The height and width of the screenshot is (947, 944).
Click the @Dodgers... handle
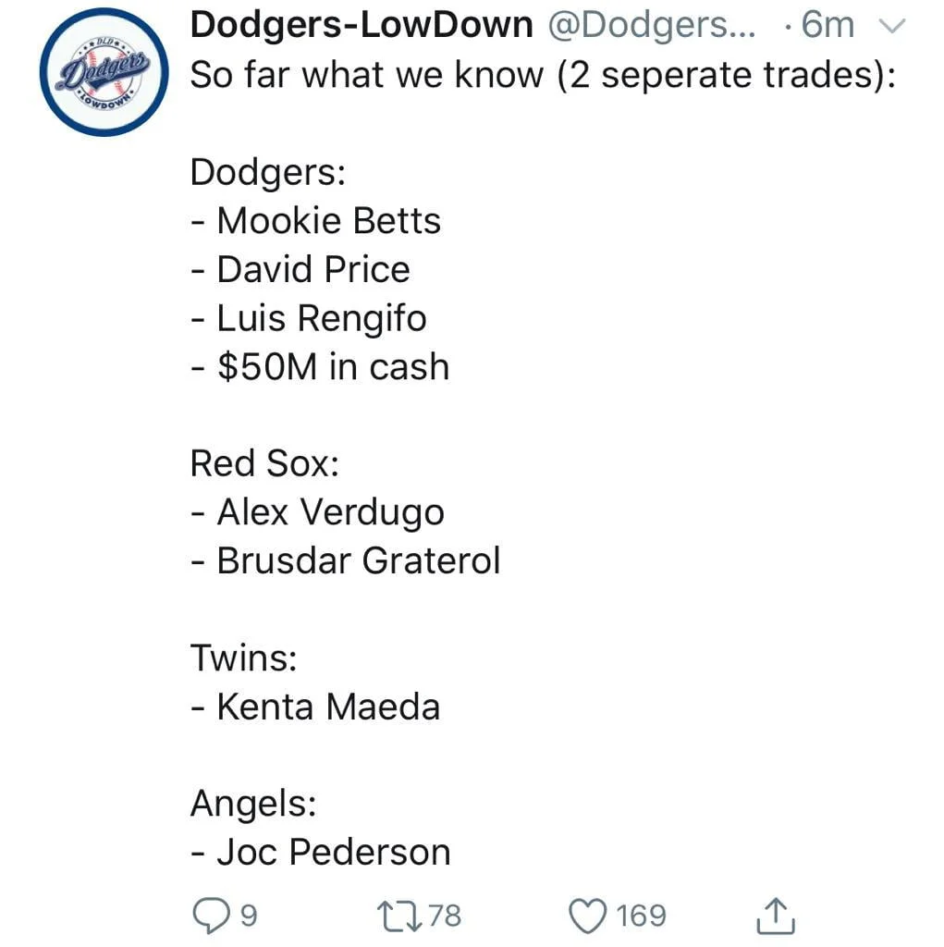[x=652, y=26]
